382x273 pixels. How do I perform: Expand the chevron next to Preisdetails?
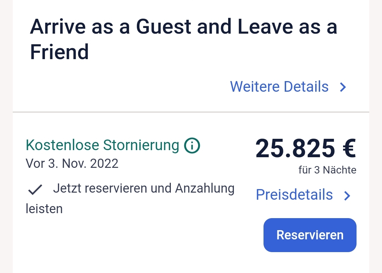[347, 195]
